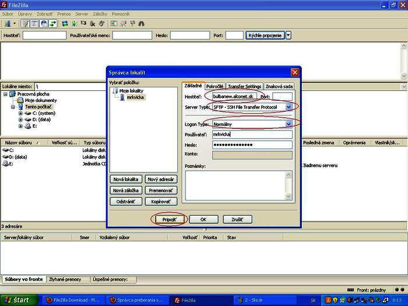Toggle the local directory tree icon
Screen dimensions: 408x306
click(x=34, y=24)
